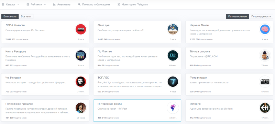Open the ЛЕПА Новости red channel avatar
Screen dimensions: 275x124
(x=81, y=29)
